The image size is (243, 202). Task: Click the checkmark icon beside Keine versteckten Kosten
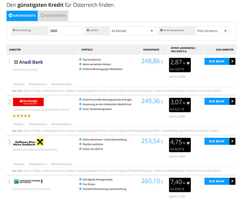pyautogui.click(x=80, y=64)
